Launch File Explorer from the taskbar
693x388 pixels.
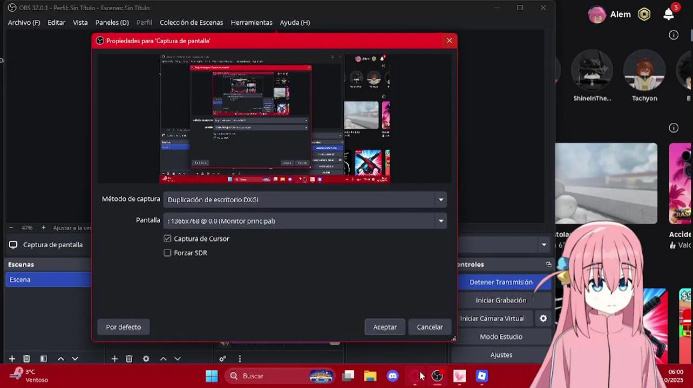(x=370, y=376)
